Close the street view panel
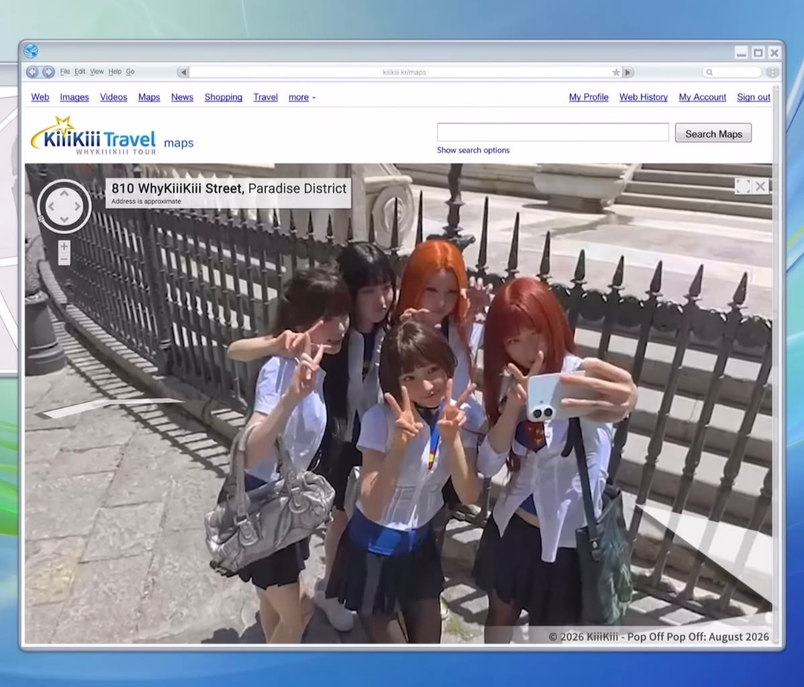The image size is (804, 687). pyautogui.click(x=760, y=186)
